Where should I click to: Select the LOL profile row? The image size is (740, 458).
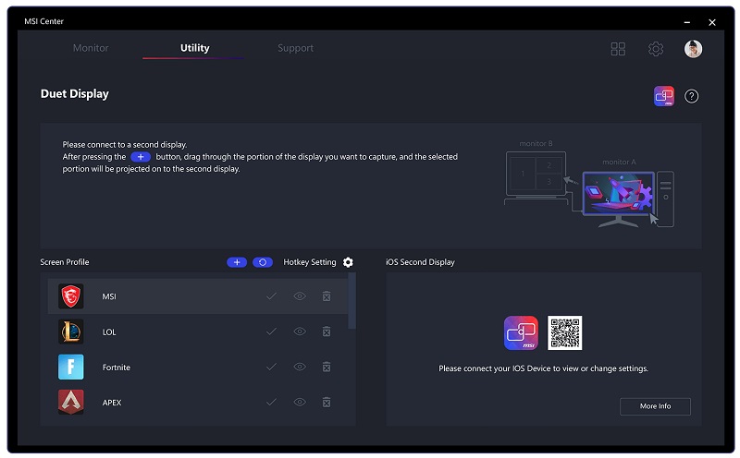click(x=198, y=331)
